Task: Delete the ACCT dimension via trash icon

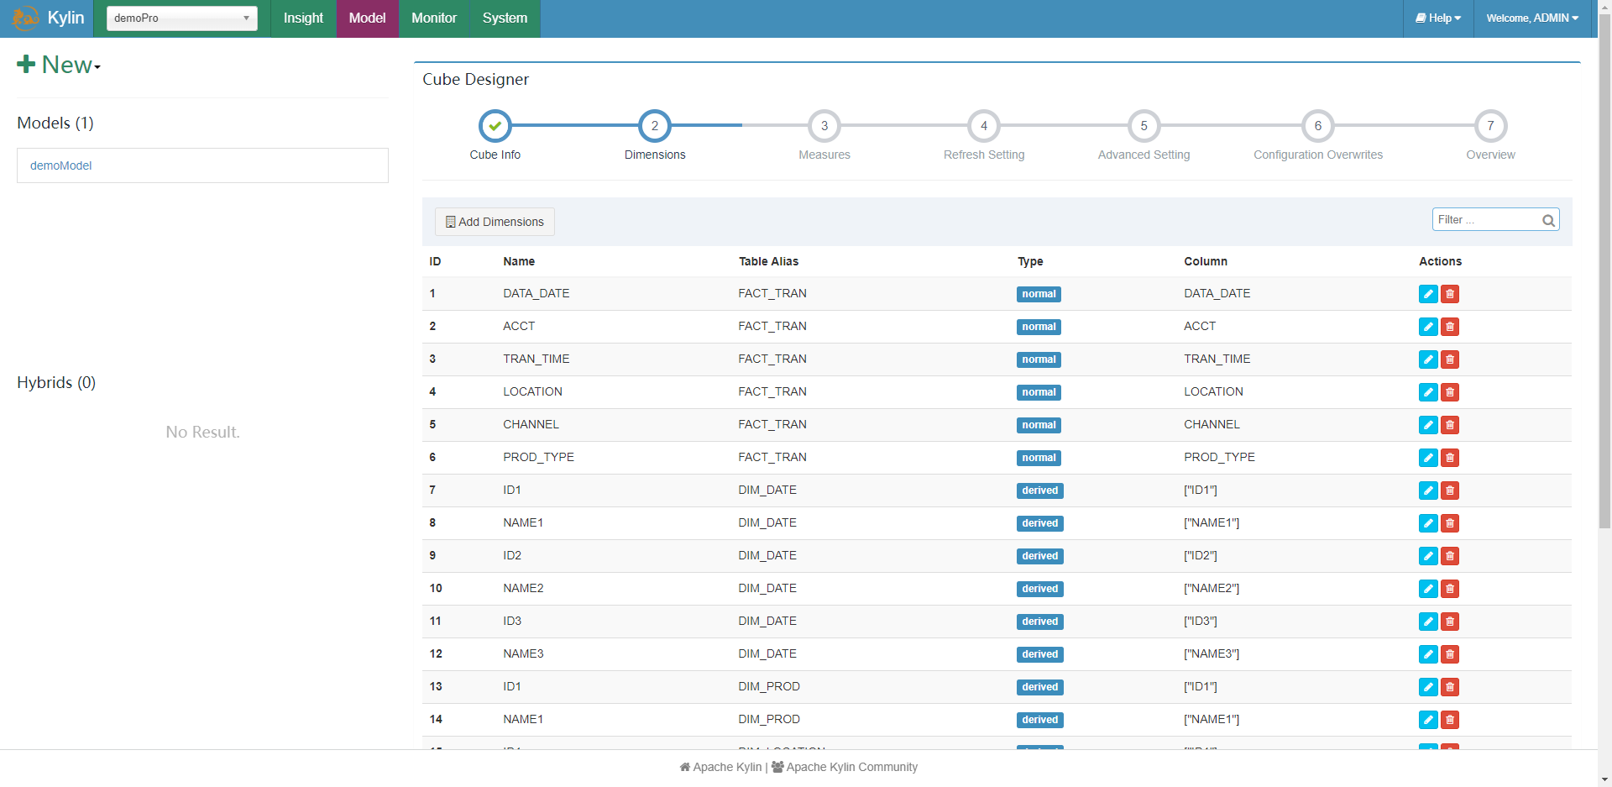Action: pyautogui.click(x=1450, y=327)
